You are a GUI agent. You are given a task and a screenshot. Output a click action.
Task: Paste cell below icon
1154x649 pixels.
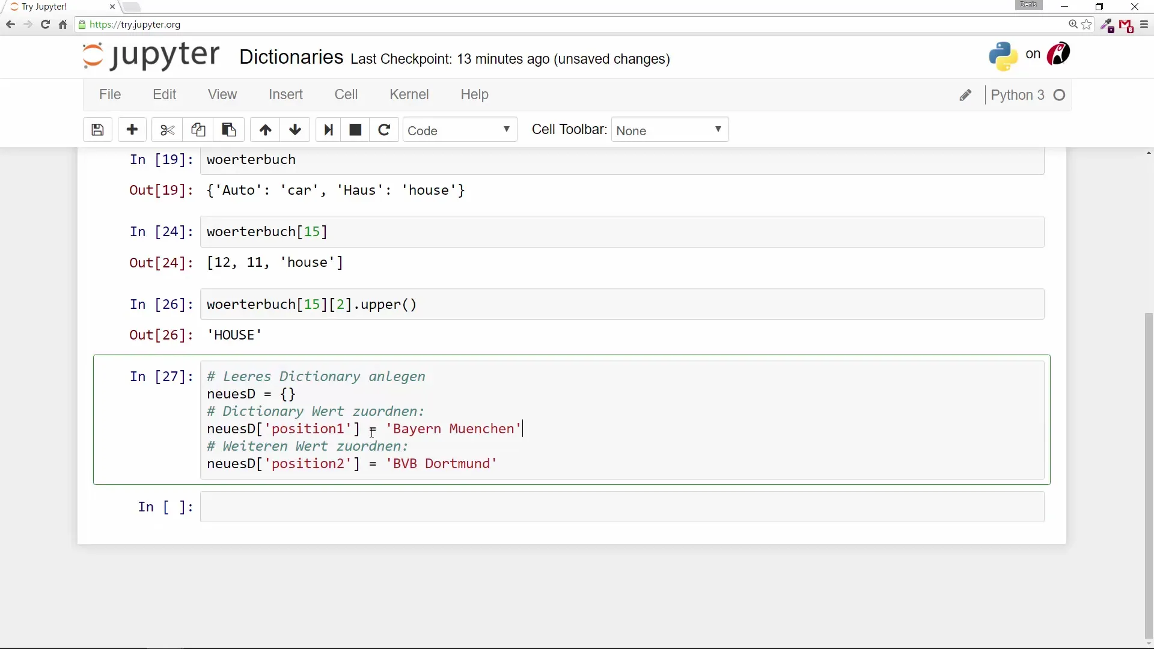tap(229, 130)
